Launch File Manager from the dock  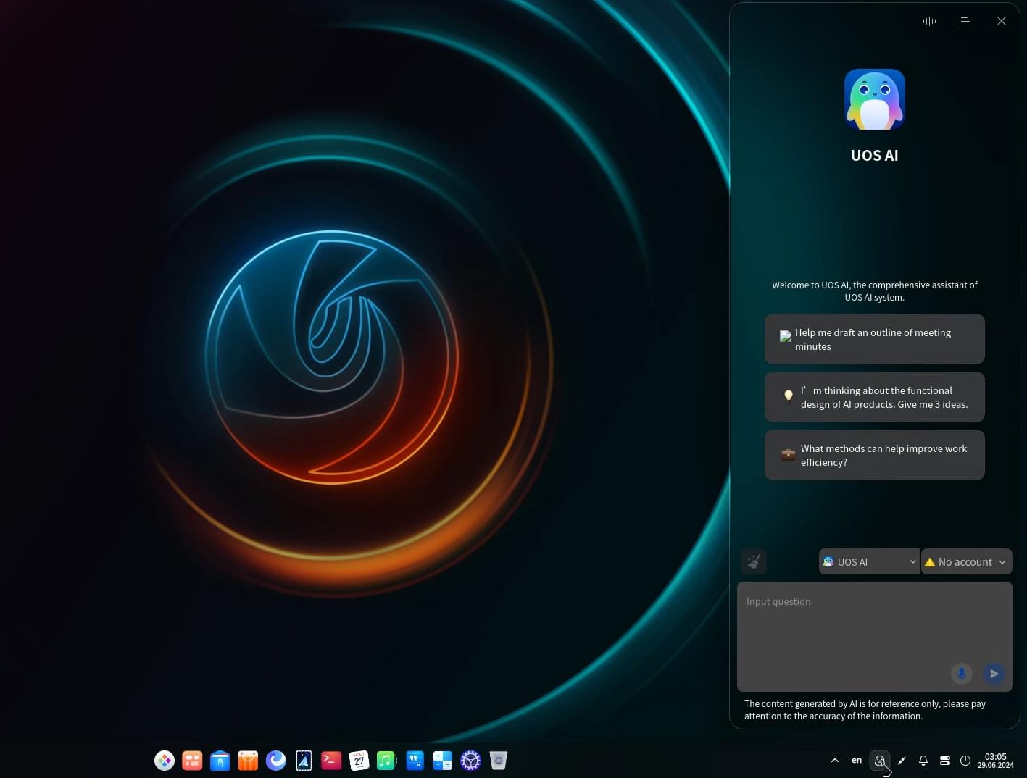coord(220,761)
